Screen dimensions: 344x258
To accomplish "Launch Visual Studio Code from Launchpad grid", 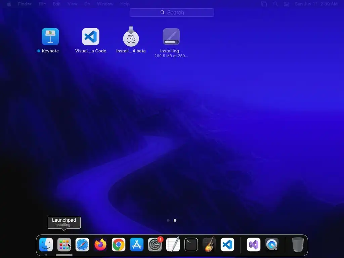I will coord(91,36).
